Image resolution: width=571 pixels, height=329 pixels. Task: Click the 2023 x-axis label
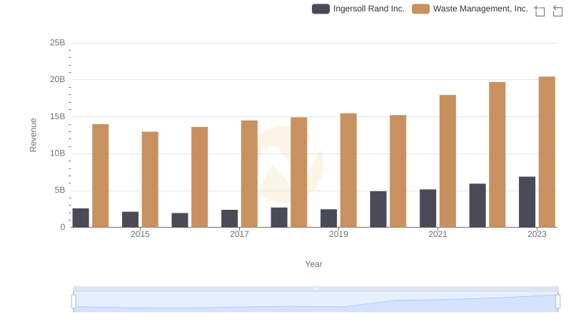(537, 234)
